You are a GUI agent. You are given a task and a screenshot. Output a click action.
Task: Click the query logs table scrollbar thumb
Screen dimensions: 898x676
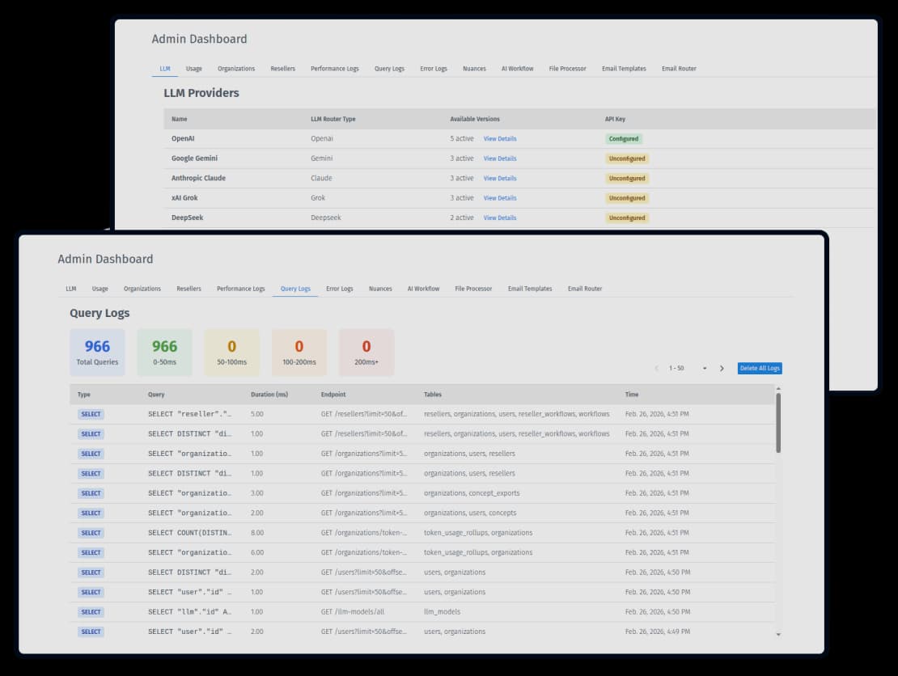click(x=777, y=422)
